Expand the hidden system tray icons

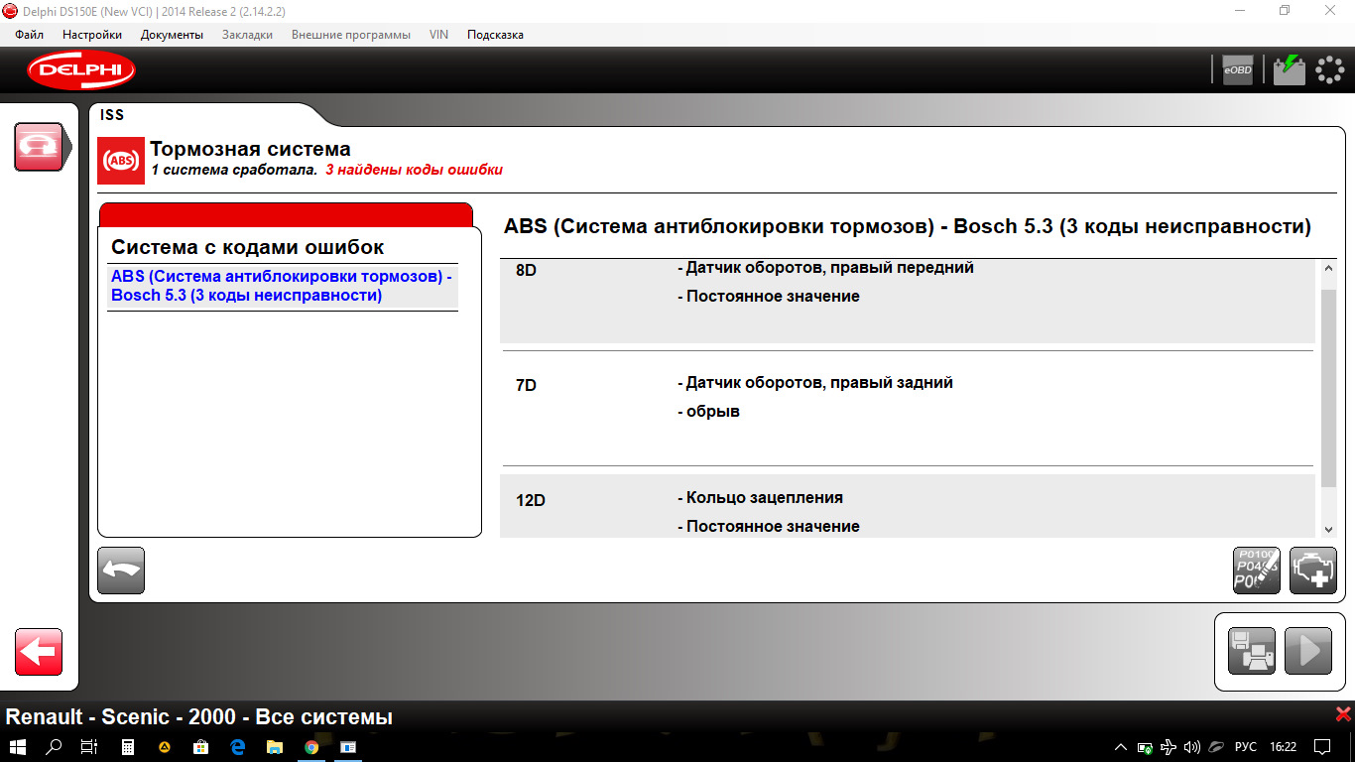point(1122,747)
